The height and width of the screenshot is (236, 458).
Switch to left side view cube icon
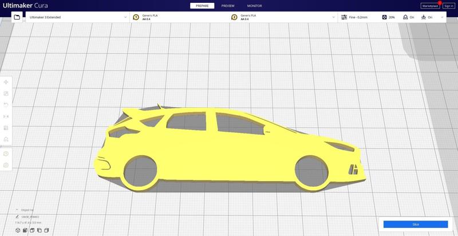pos(39,230)
